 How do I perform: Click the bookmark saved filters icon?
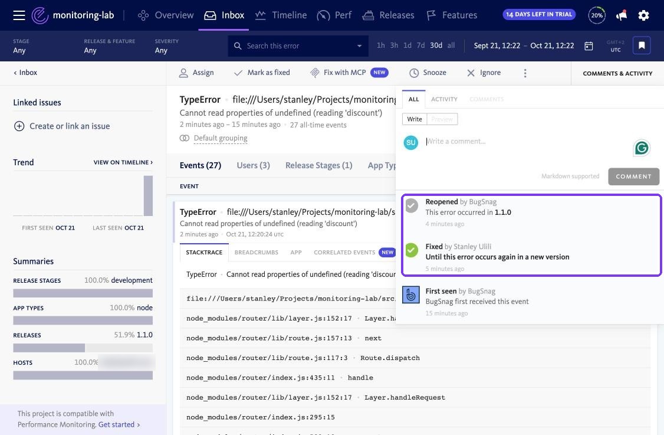tap(642, 45)
